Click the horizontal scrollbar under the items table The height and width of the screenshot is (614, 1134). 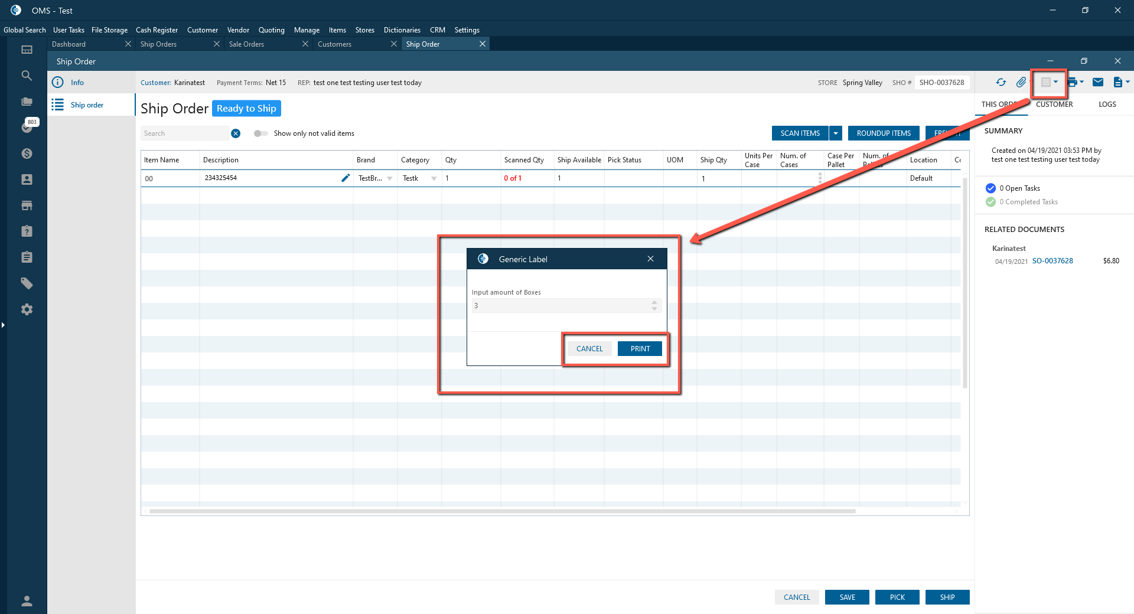pyautogui.click(x=503, y=511)
